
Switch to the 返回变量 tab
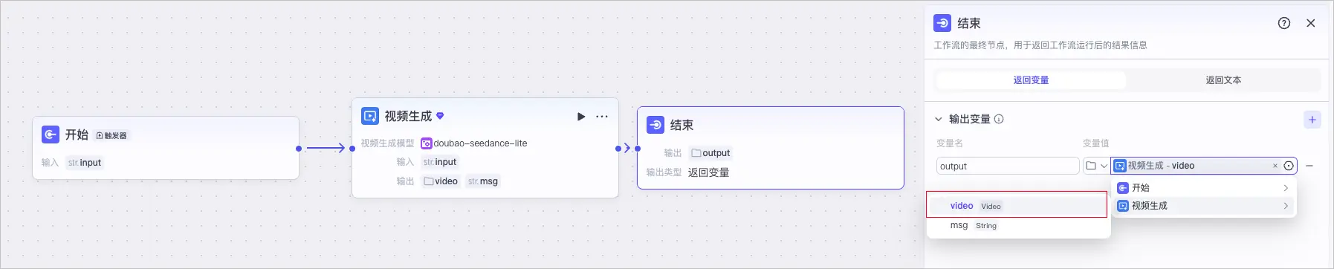[1031, 80]
